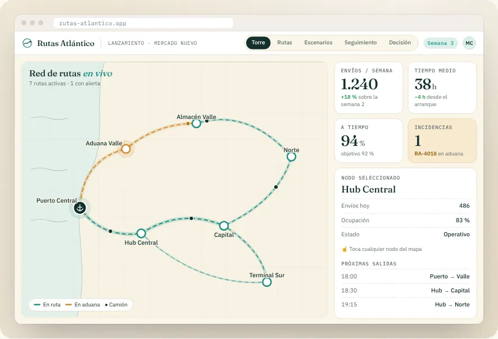This screenshot has width=498, height=339.
Task: Click the Rutas Atlántico logo icon
Action: click(28, 43)
